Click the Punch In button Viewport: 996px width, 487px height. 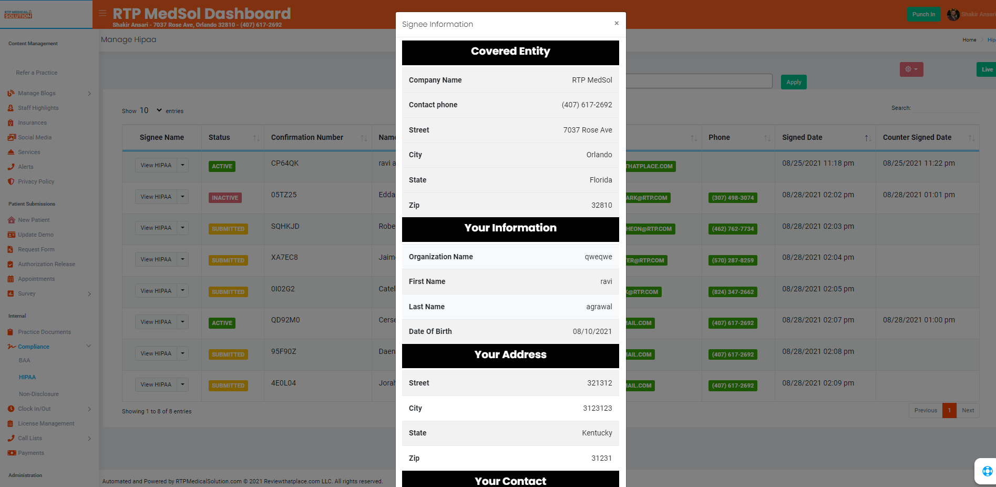pos(923,15)
